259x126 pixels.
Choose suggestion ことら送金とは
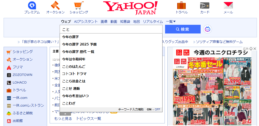coord(111,81)
